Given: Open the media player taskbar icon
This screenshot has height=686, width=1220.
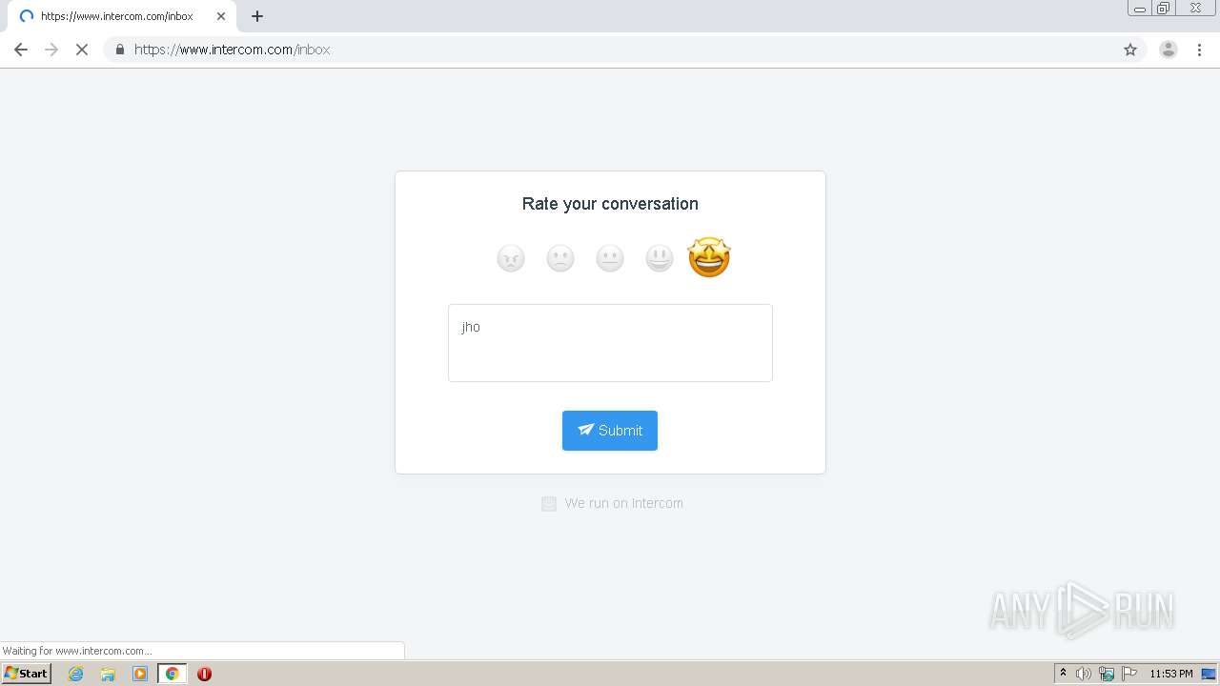Looking at the screenshot, I should click(x=140, y=674).
